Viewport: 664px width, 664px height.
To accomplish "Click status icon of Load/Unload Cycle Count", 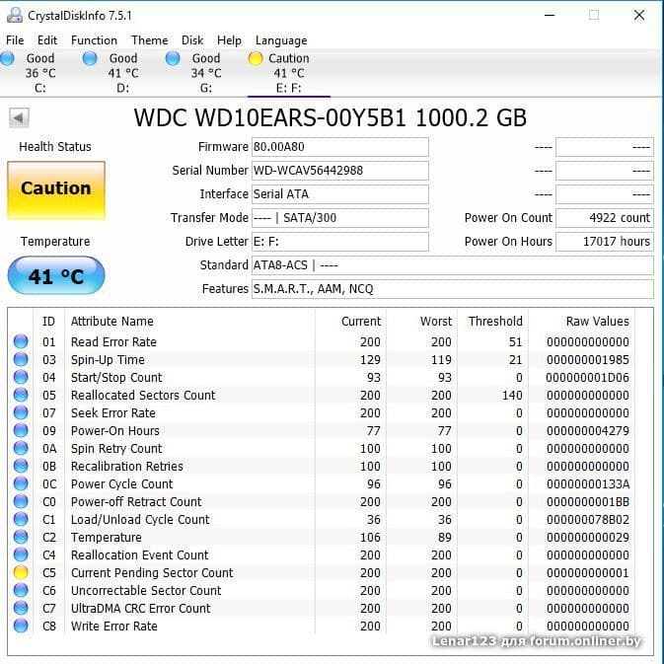I will pos(21,519).
